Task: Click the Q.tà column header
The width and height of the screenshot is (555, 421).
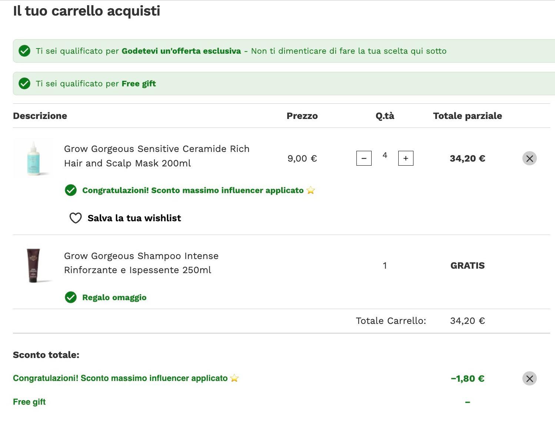Action: 385,116
